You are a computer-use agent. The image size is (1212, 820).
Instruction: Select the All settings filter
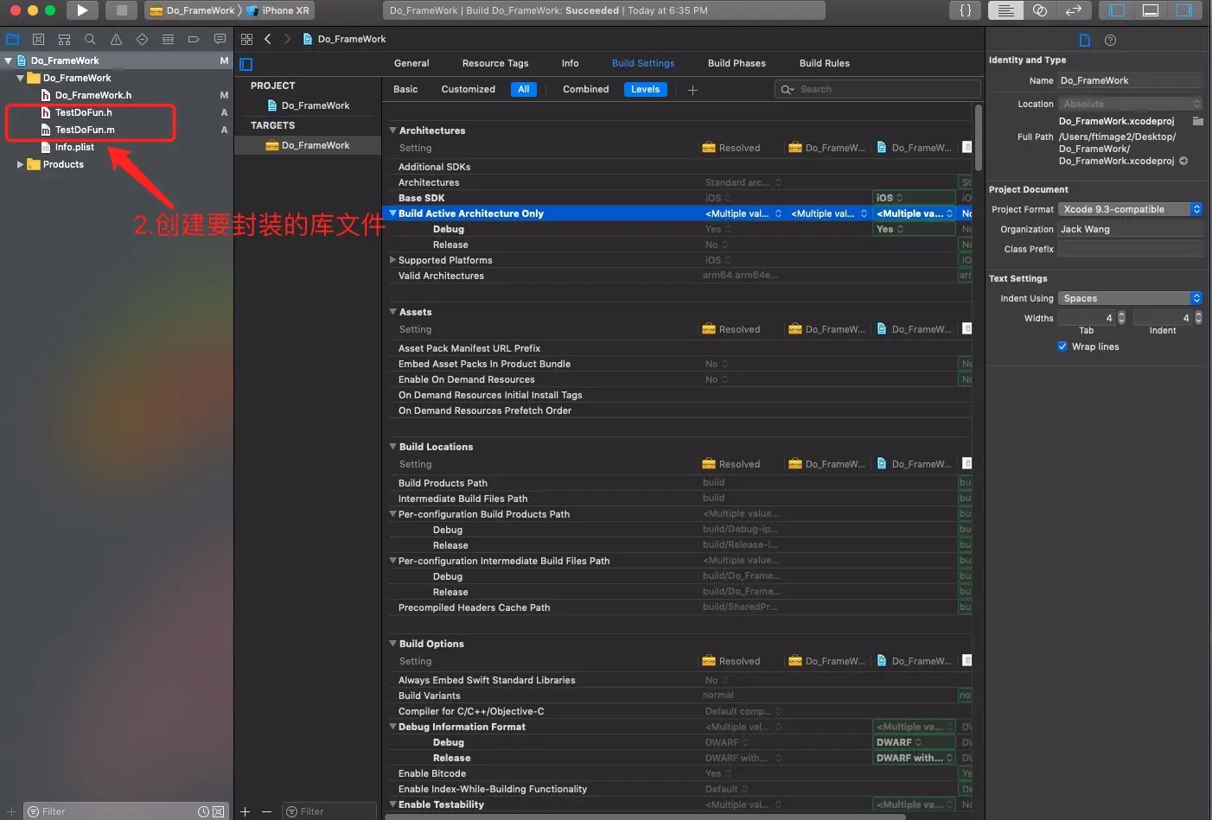point(524,89)
